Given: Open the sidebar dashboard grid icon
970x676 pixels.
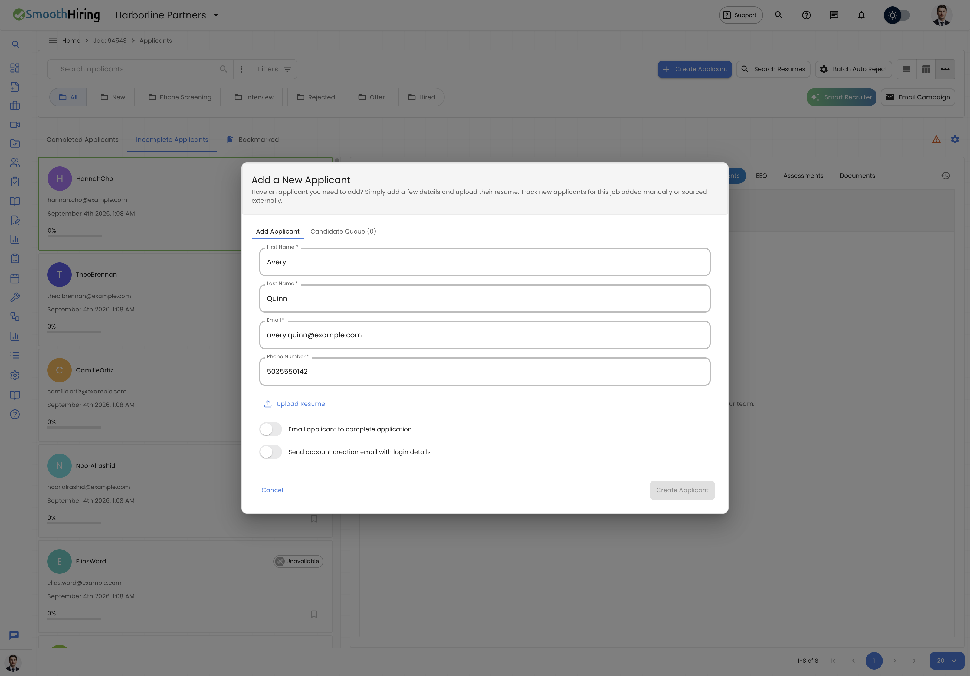Looking at the screenshot, I should [15, 68].
